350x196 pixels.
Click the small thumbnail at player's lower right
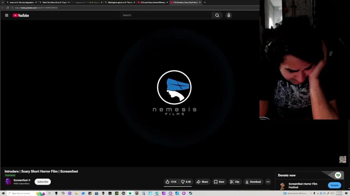(x=343, y=160)
